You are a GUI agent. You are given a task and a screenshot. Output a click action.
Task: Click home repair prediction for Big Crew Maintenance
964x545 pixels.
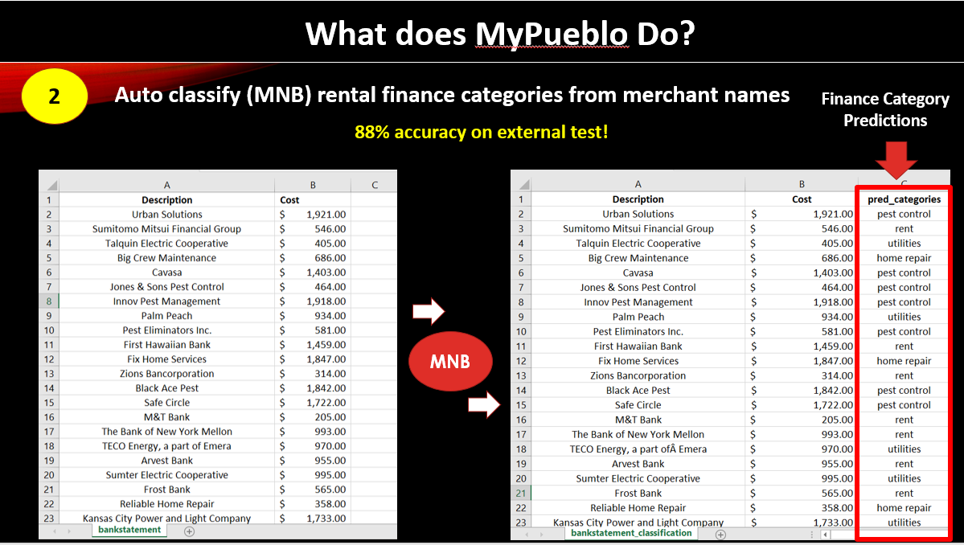tap(904, 258)
